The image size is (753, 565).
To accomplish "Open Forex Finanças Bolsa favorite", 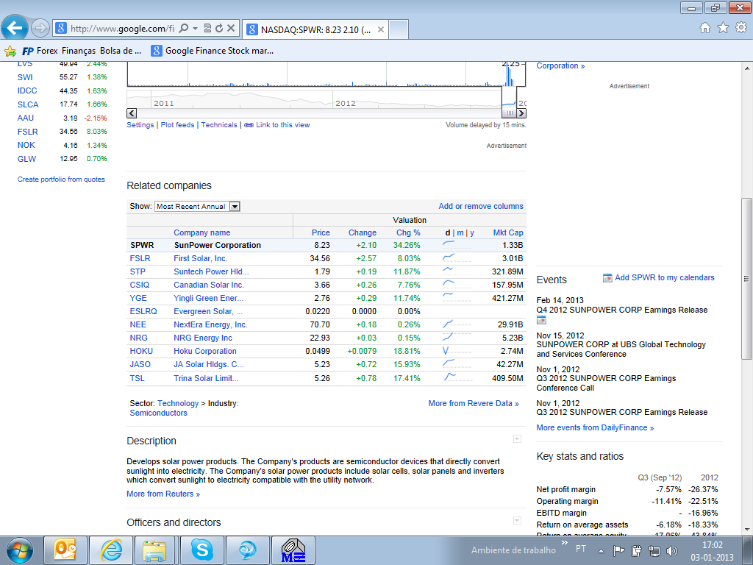I will point(82,51).
